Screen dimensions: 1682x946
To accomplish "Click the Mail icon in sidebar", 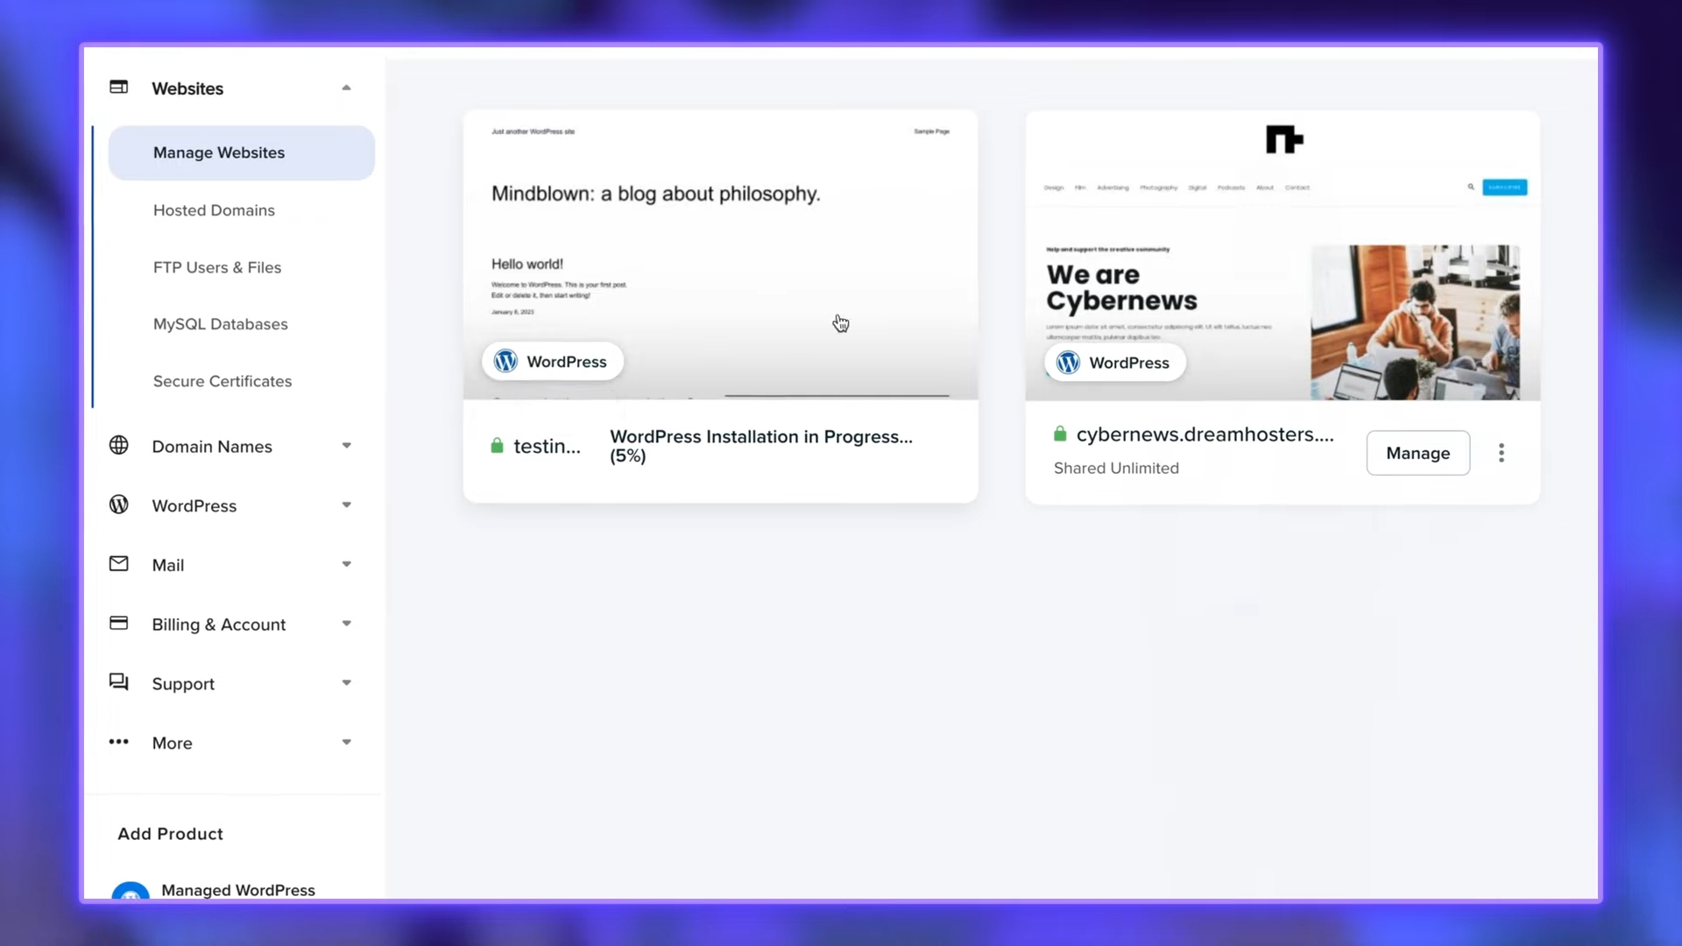I will pyautogui.click(x=118, y=565).
